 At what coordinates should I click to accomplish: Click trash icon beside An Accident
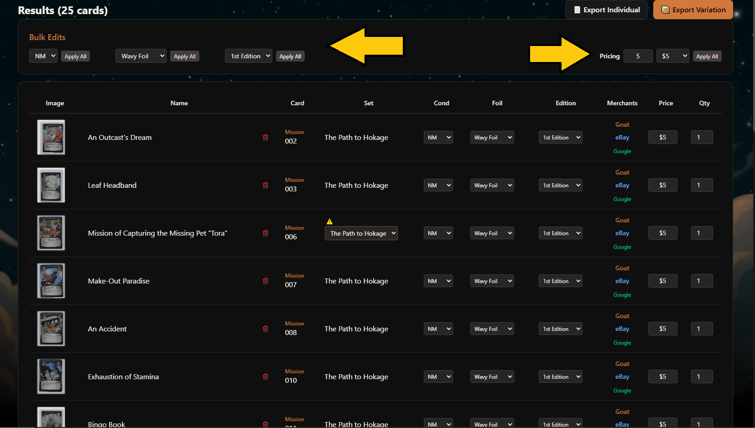[266, 329]
